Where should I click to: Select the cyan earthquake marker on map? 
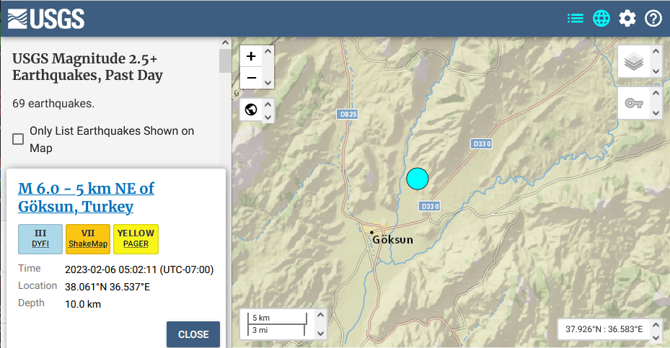418,179
